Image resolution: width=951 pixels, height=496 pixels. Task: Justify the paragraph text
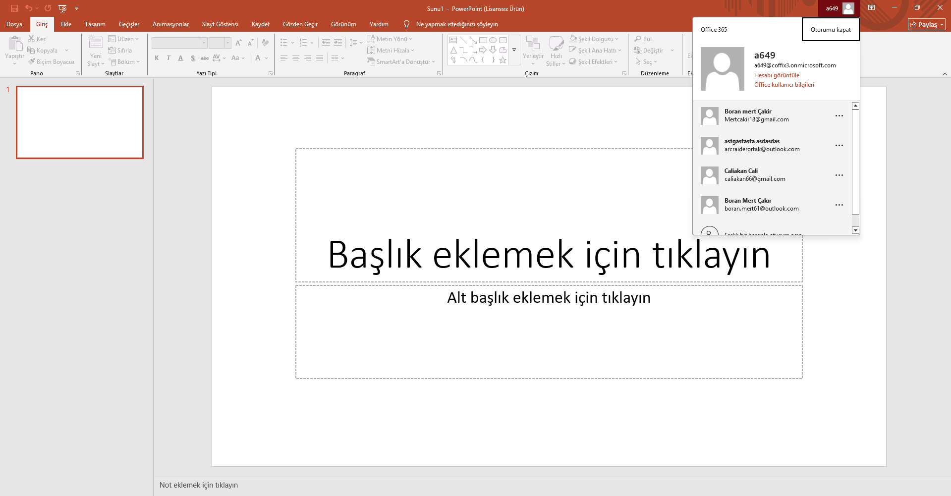pyautogui.click(x=320, y=58)
